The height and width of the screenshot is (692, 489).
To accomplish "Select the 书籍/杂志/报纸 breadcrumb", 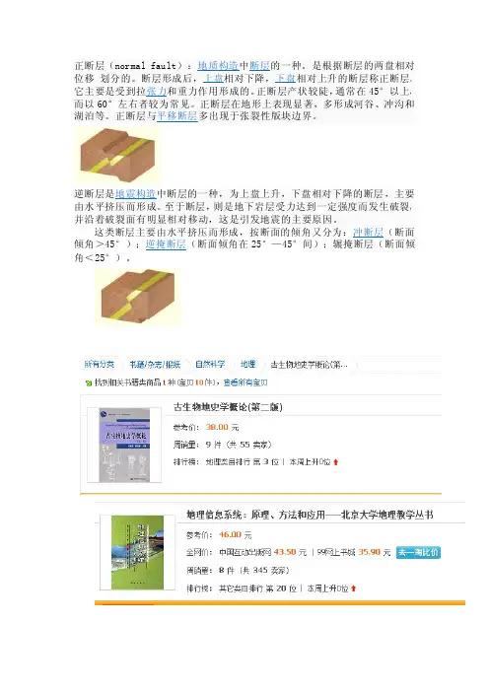I will [x=155, y=365].
